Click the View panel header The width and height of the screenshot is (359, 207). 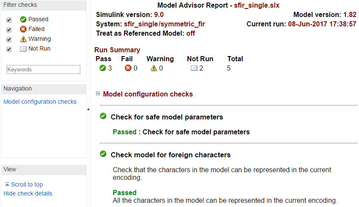tap(44, 170)
